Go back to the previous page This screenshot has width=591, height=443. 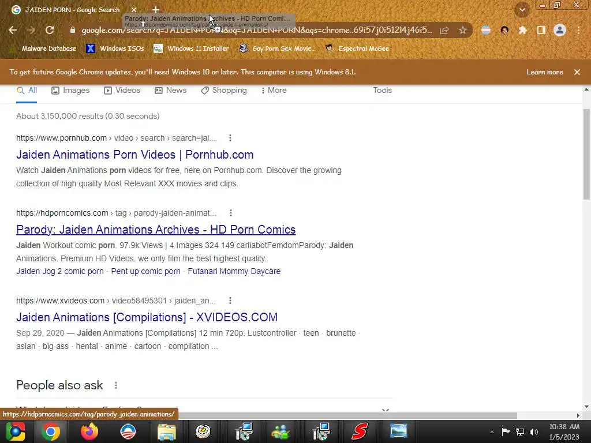13,30
